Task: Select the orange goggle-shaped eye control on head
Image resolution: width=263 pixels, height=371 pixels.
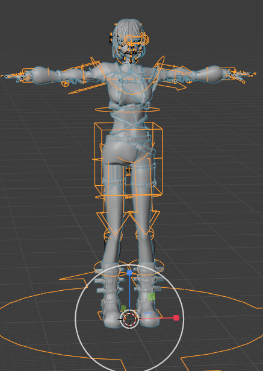Action: click(x=137, y=39)
